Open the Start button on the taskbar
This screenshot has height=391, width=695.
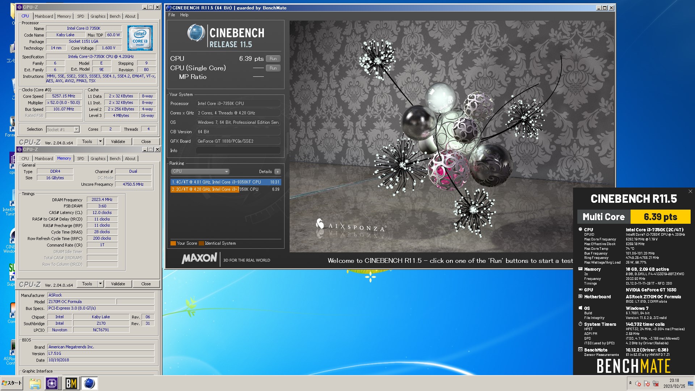[x=12, y=383]
